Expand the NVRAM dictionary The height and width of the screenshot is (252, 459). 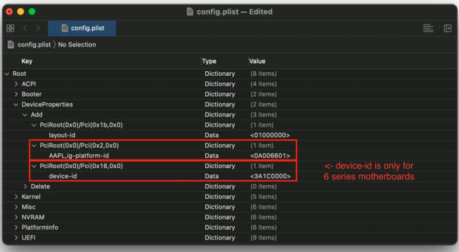pyautogui.click(x=16, y=217)
